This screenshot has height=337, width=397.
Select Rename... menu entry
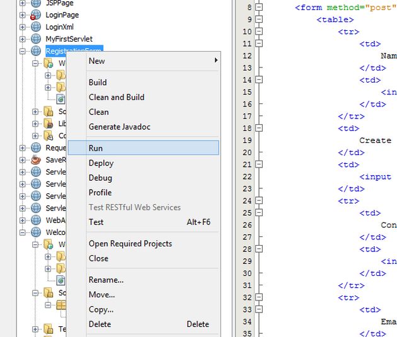point(144,280)
